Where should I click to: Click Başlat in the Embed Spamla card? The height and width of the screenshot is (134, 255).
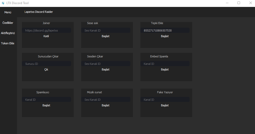tap(165, 69)
